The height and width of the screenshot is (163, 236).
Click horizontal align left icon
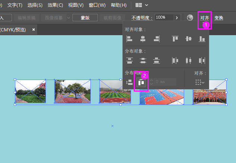coord(129,39)
